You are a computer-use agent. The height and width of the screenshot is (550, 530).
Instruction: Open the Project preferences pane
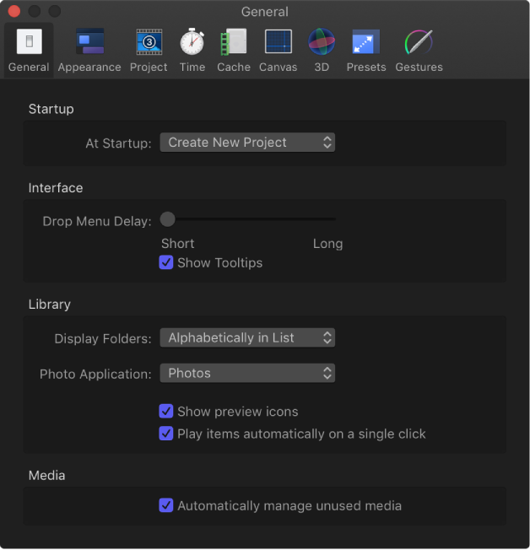click(x=149, y=50)
